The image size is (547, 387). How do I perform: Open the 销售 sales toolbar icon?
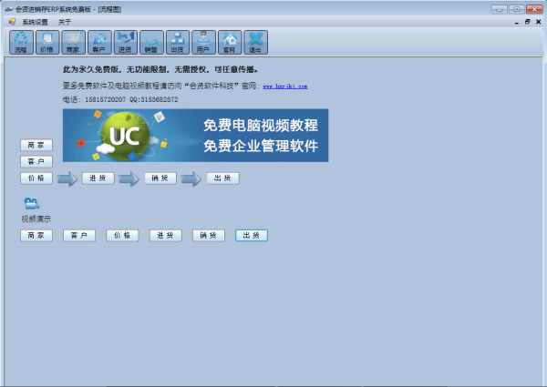coord(151,42)
